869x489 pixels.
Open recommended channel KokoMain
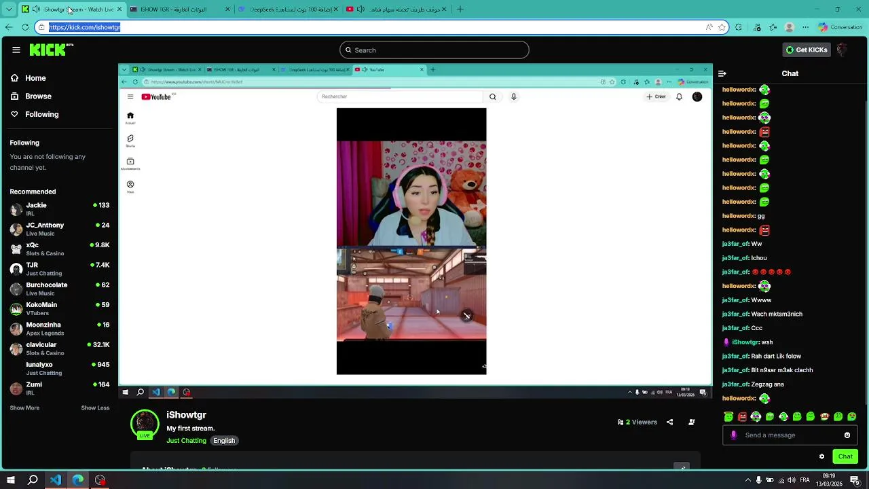coord(60,309)
